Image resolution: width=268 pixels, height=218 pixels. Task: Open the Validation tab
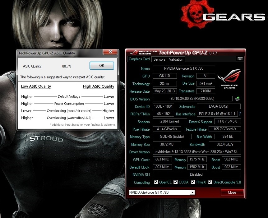click(176, 59)
